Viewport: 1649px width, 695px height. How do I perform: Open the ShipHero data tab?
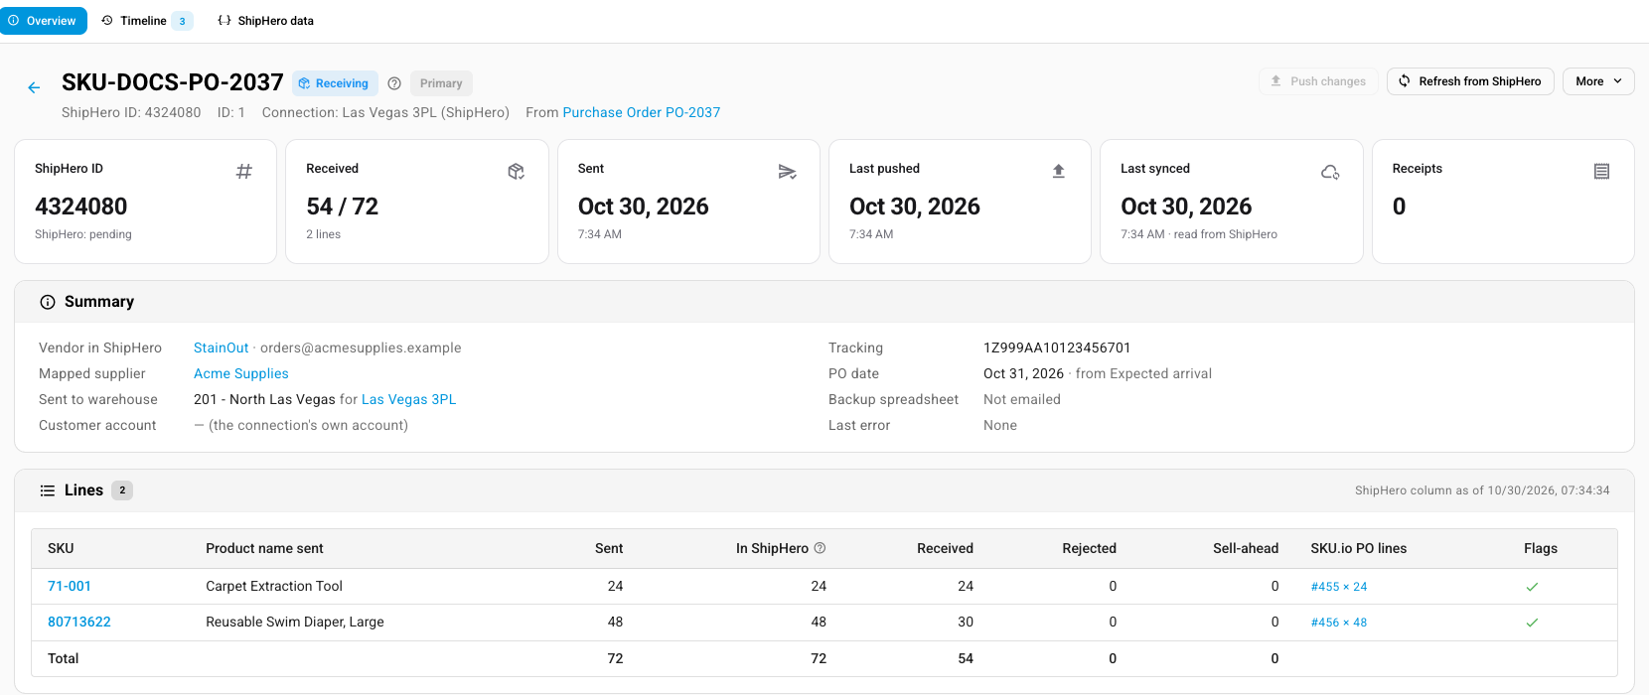coord(265,21)
